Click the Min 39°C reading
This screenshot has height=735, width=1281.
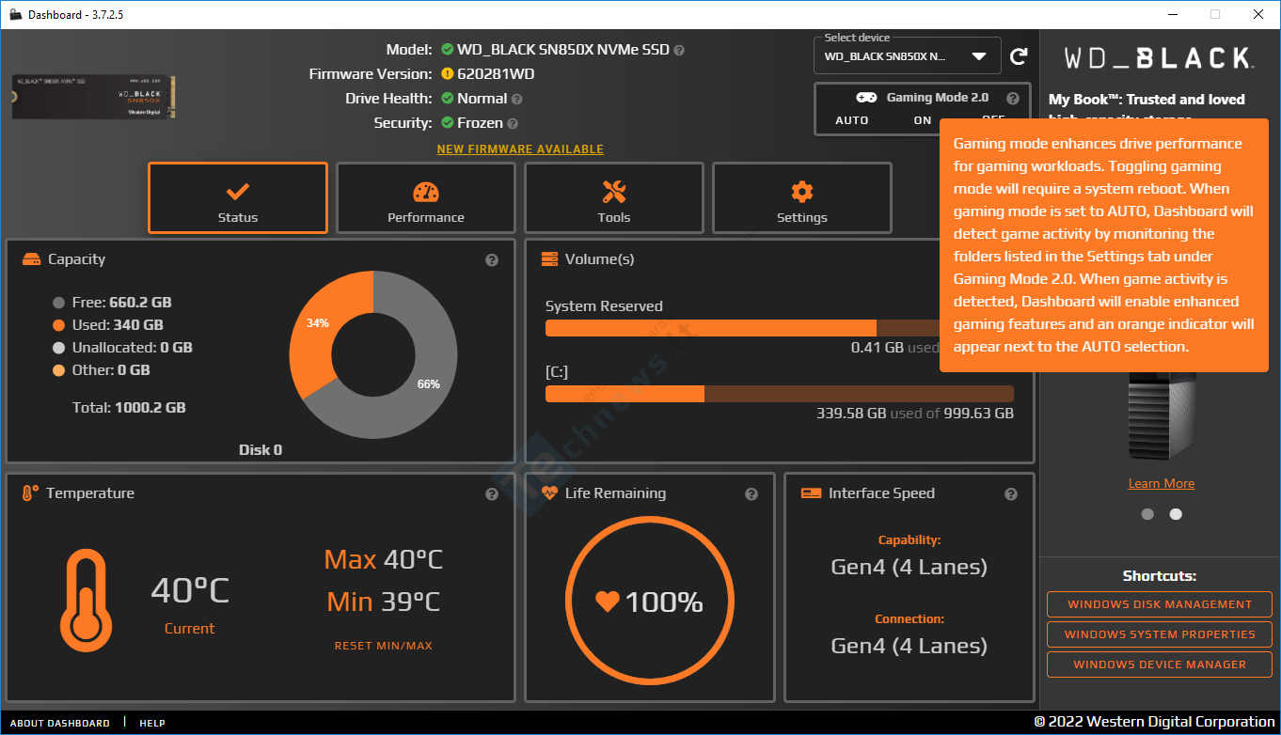coord(384,602)
